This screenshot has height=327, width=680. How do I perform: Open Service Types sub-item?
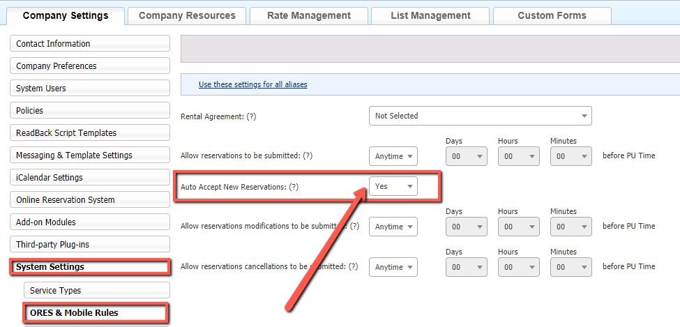point(96,291)
